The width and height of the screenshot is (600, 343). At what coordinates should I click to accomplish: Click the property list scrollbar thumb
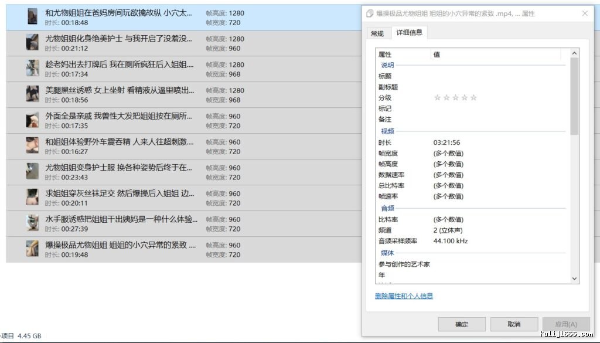574,96
